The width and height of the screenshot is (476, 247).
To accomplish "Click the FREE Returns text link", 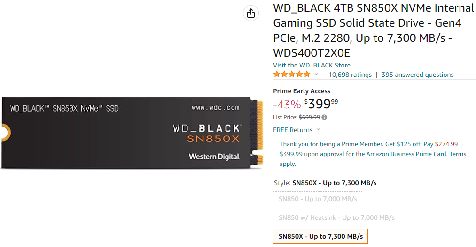I will [x=293, y=130].
